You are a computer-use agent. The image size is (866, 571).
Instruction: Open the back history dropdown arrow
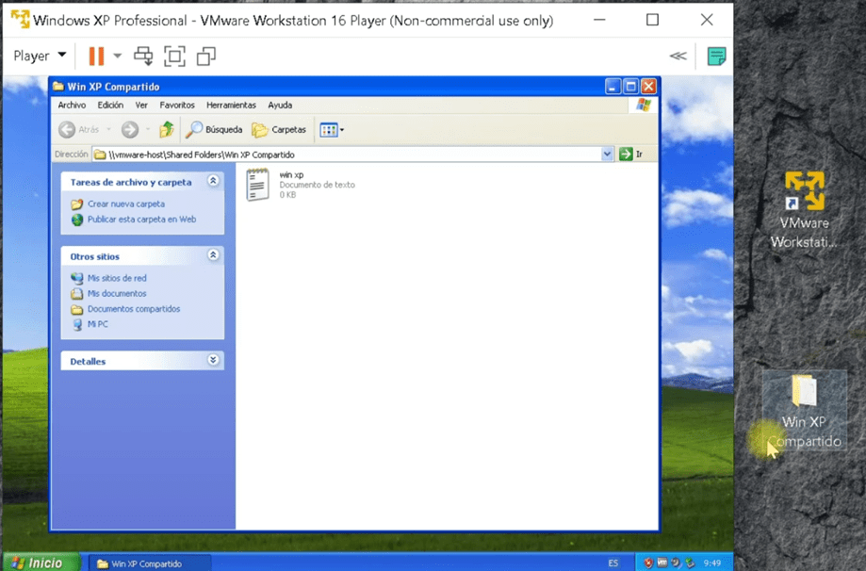[108, 130]
